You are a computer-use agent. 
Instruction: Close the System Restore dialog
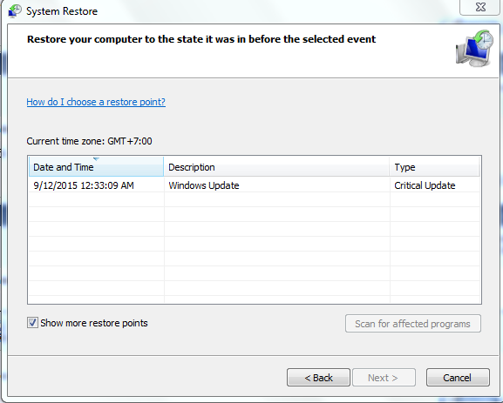[480, 7]
